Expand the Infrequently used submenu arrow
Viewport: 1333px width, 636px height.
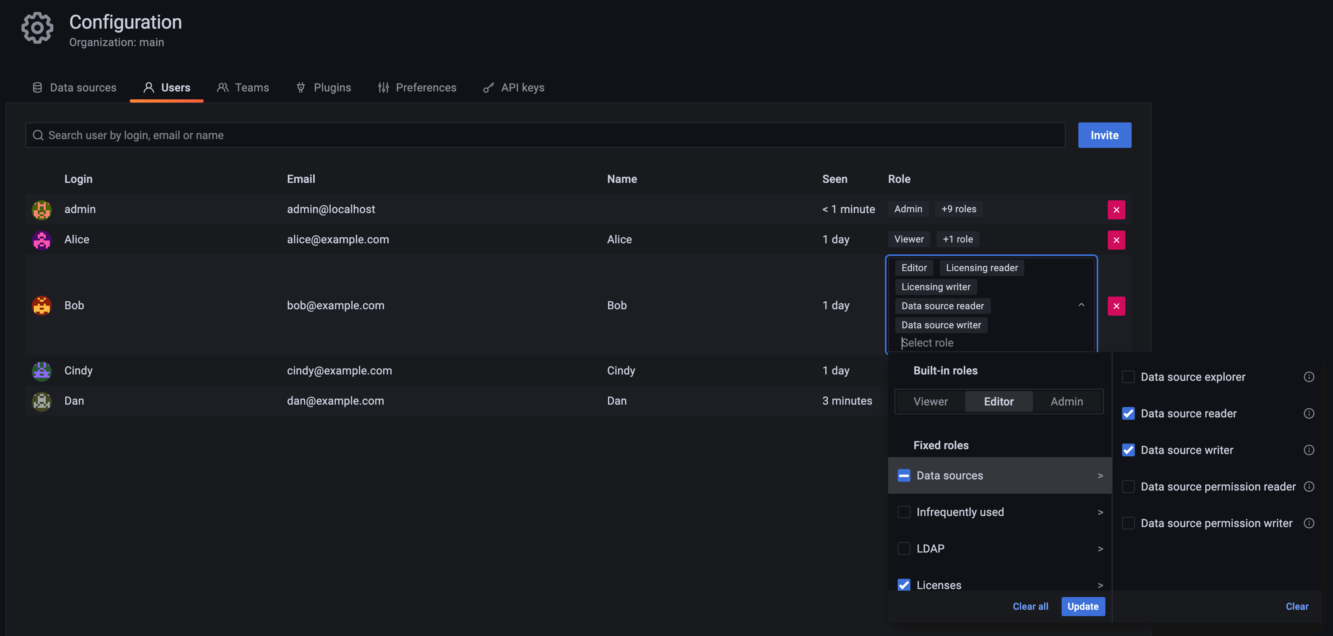click(x=1100, y=512)
